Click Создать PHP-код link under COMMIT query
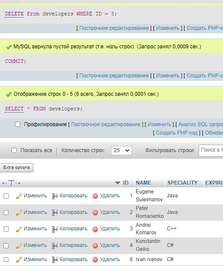Image resolution: width=223 pixels, height=266 pixels. click(205, 76)
